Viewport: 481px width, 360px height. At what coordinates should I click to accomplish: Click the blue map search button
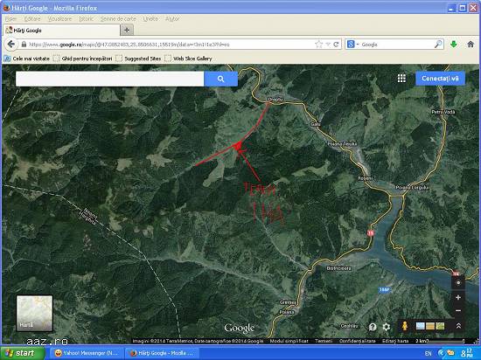tap(221, 79)
